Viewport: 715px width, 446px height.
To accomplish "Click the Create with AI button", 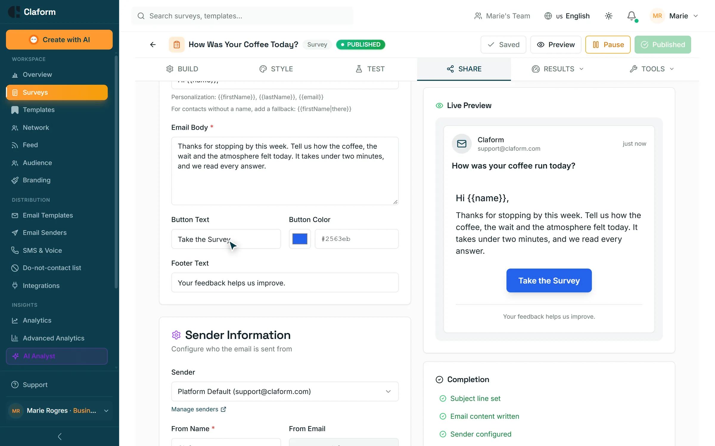I will pos(59,40).
